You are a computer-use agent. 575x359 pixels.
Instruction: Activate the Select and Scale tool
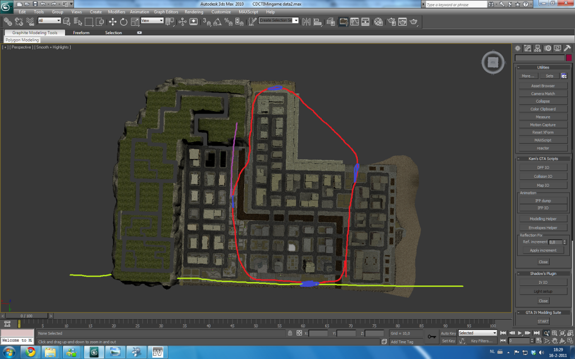coord(135,22)
